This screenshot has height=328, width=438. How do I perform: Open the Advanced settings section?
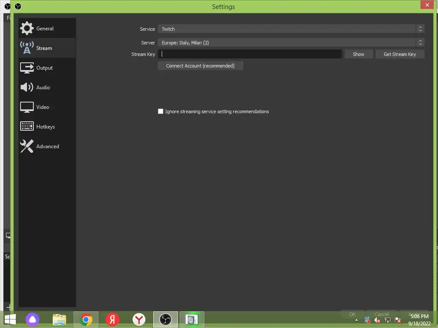[47, 146]
